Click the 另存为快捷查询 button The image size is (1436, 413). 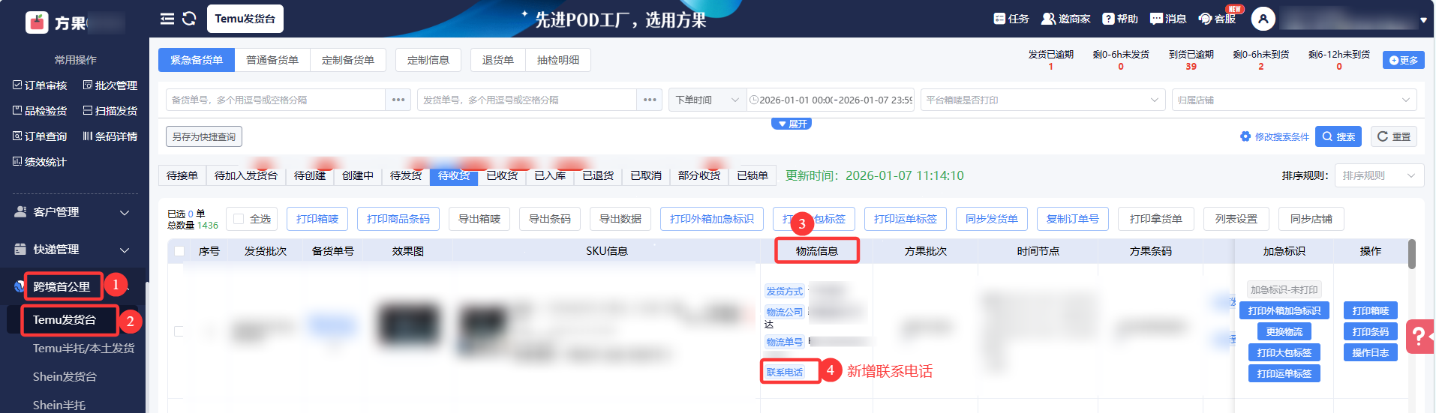click(x=204, y=136)
